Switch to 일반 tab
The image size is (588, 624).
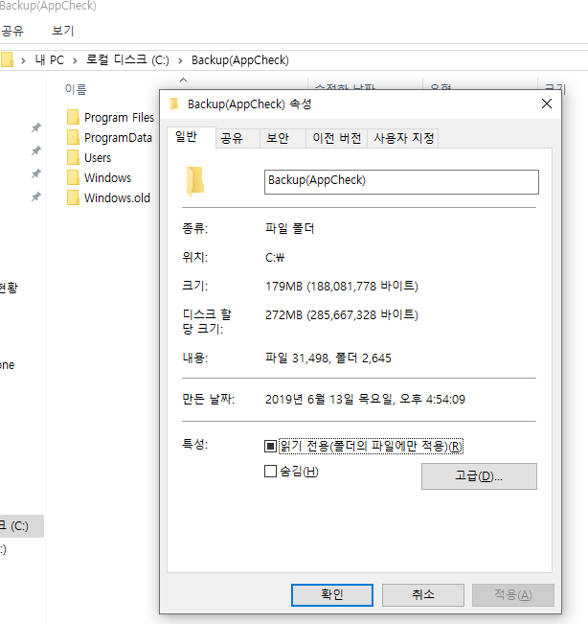192,137
